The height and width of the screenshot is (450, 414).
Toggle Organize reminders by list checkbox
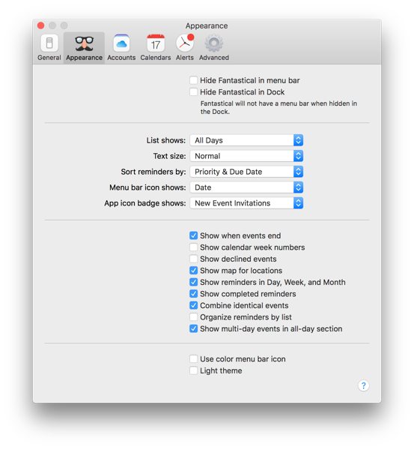pos(193,317)
